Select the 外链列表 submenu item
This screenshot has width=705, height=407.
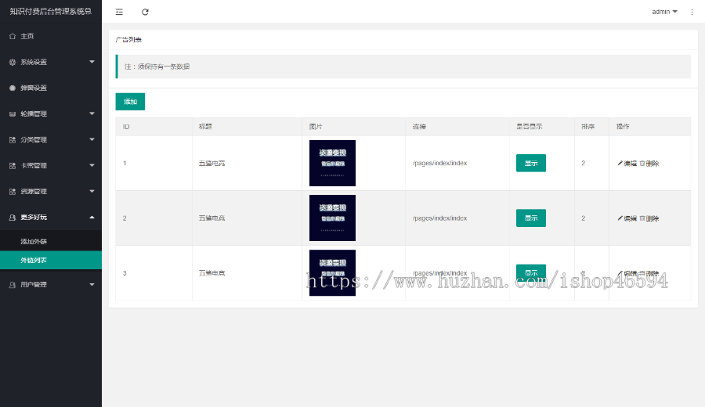(x=51, y=260)
